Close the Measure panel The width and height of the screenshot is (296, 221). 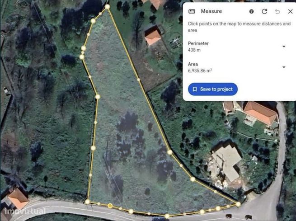pyautogui.click(x=290, y=11)
